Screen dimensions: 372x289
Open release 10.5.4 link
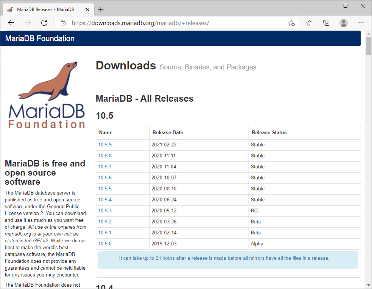[x=105, y=199]
